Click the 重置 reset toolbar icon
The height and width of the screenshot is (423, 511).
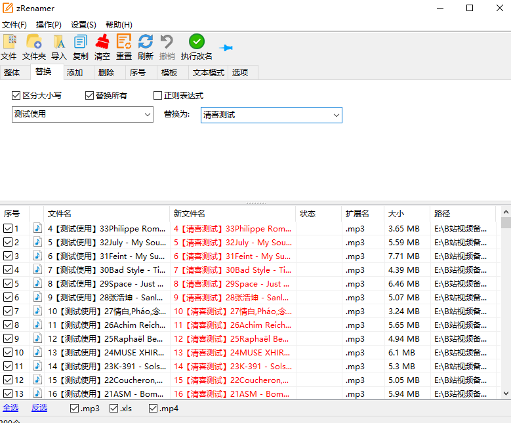(x=124, y=43)
